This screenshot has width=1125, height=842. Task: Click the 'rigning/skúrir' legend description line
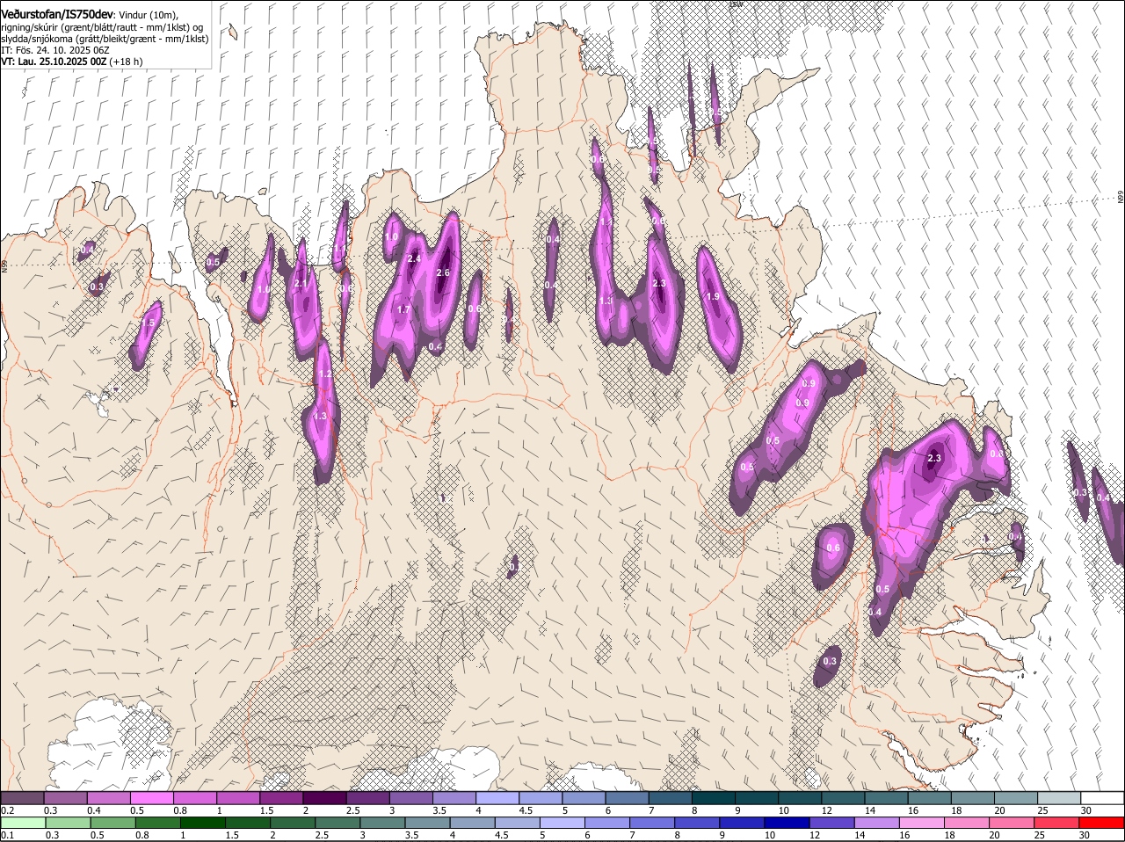[x=102, y=27]
